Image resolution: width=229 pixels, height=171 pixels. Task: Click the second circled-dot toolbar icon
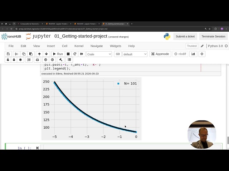[53, 59]
